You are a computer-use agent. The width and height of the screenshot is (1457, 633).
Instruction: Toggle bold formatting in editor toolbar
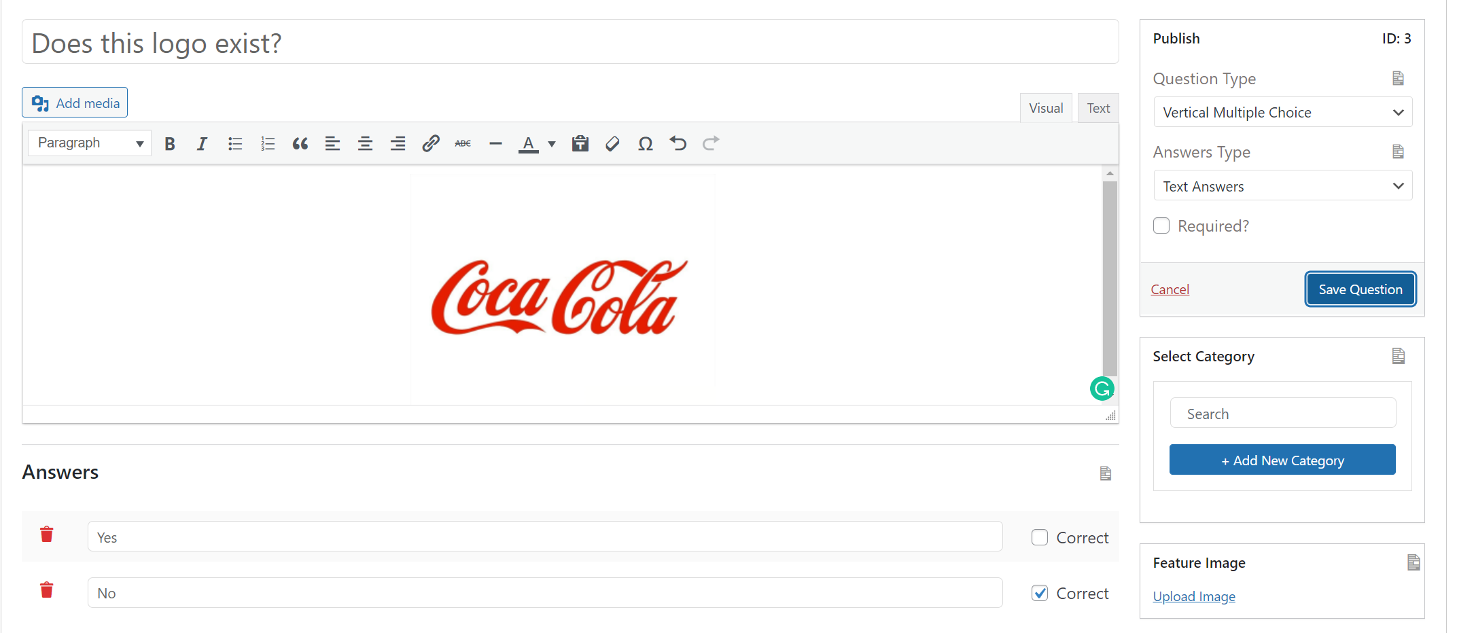click(x=170, y=143)
